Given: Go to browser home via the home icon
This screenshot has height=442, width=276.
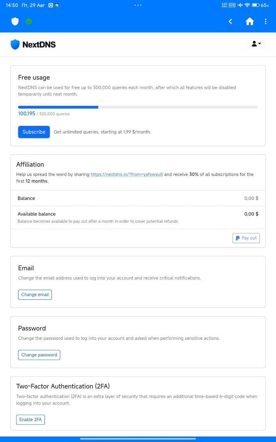Looking at the screenshot, I should click(x=249, y=21).
